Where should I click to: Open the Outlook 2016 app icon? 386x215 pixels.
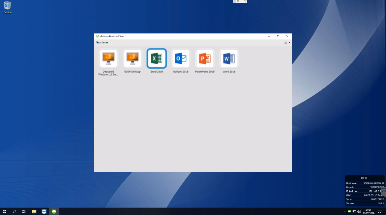181,59
